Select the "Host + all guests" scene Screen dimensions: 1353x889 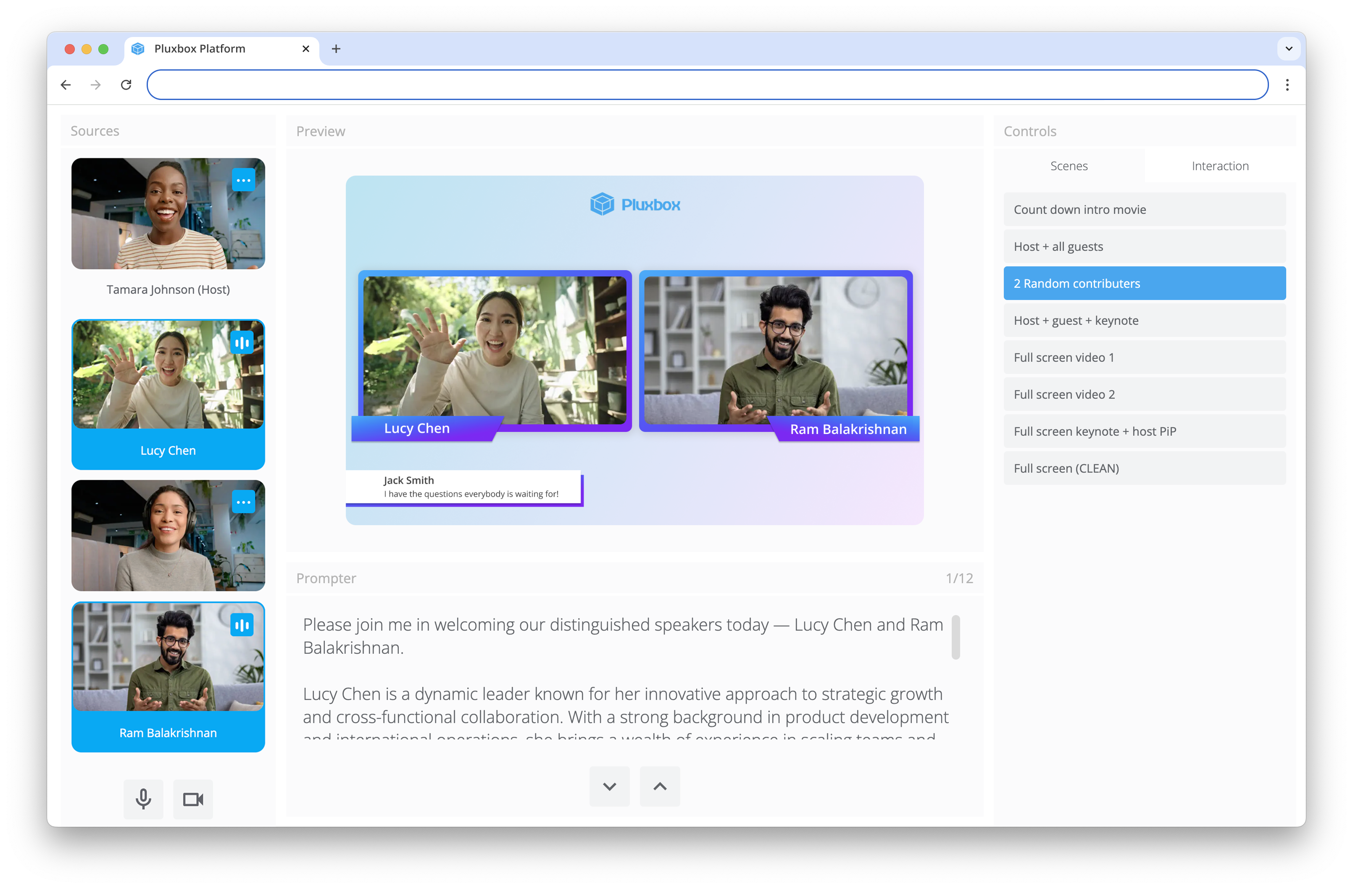1144,246
